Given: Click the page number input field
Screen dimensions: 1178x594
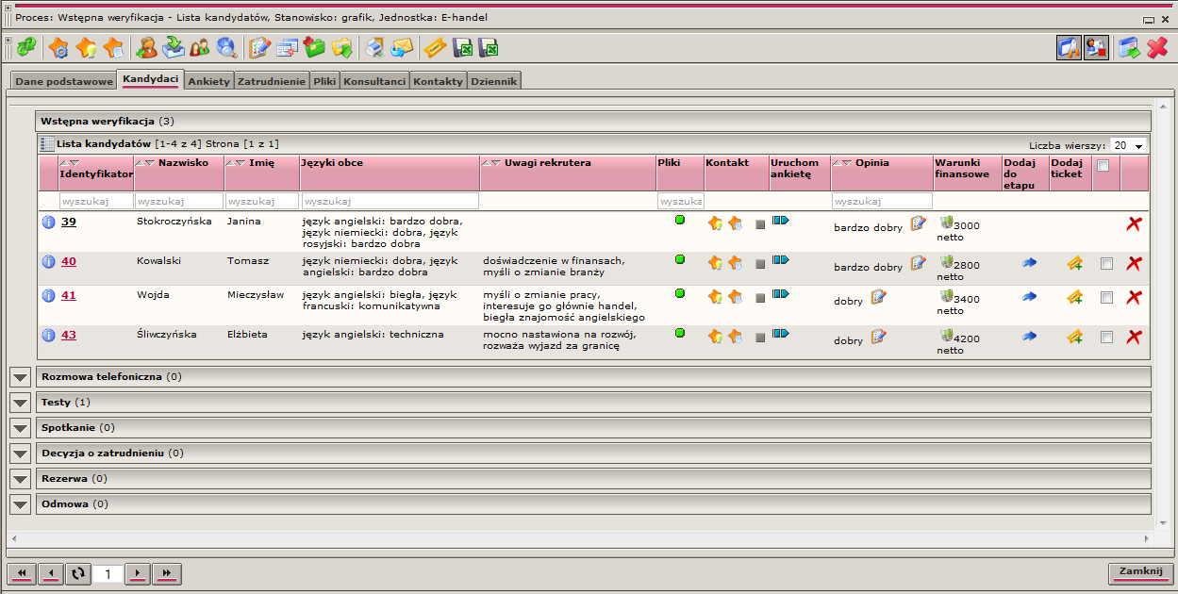Looking at the screenshot, I should 108,573.
